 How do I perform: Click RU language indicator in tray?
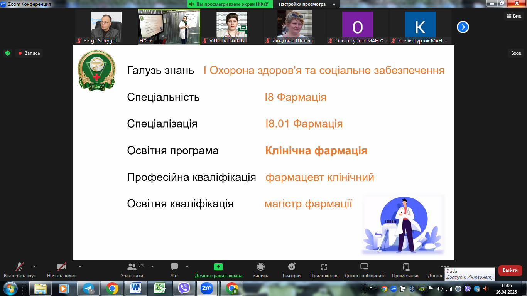point(372,288)
